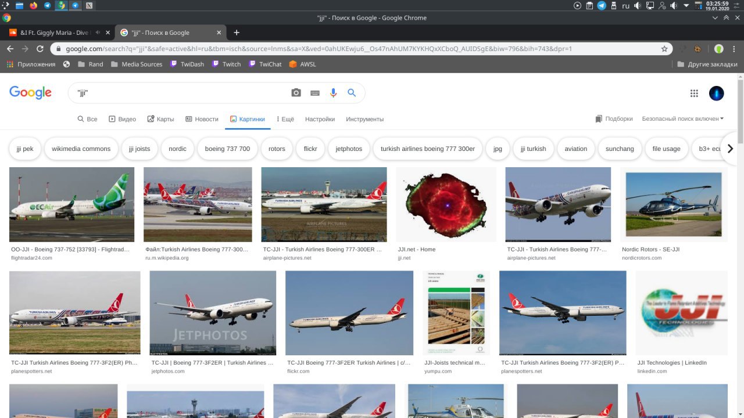Open the JJI.net red nebula thumbnail
Viewport: 744px width, 418px height.
click(x=446, y=204)
